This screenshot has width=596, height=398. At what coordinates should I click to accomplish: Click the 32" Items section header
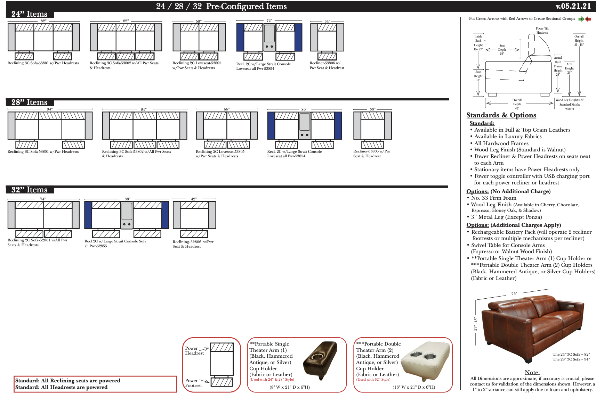point(30,190)
